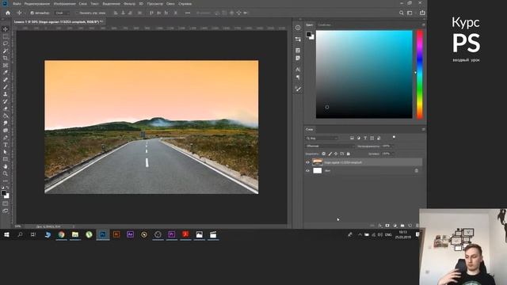Select the Hand tool
Screen dimensions: 507x285
point(6,166)
